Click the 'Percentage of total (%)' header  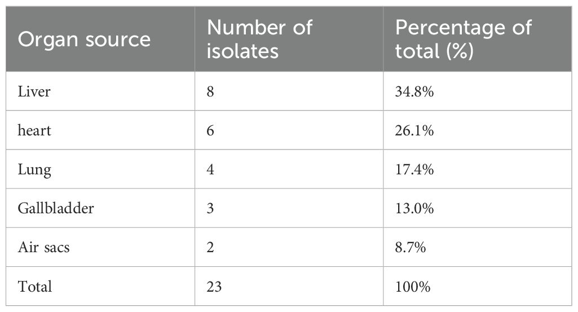(x=464, y=39)
